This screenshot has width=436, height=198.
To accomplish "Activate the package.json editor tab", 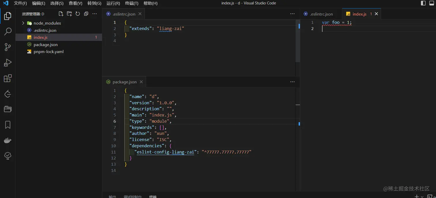I will (x=124, y=82).
